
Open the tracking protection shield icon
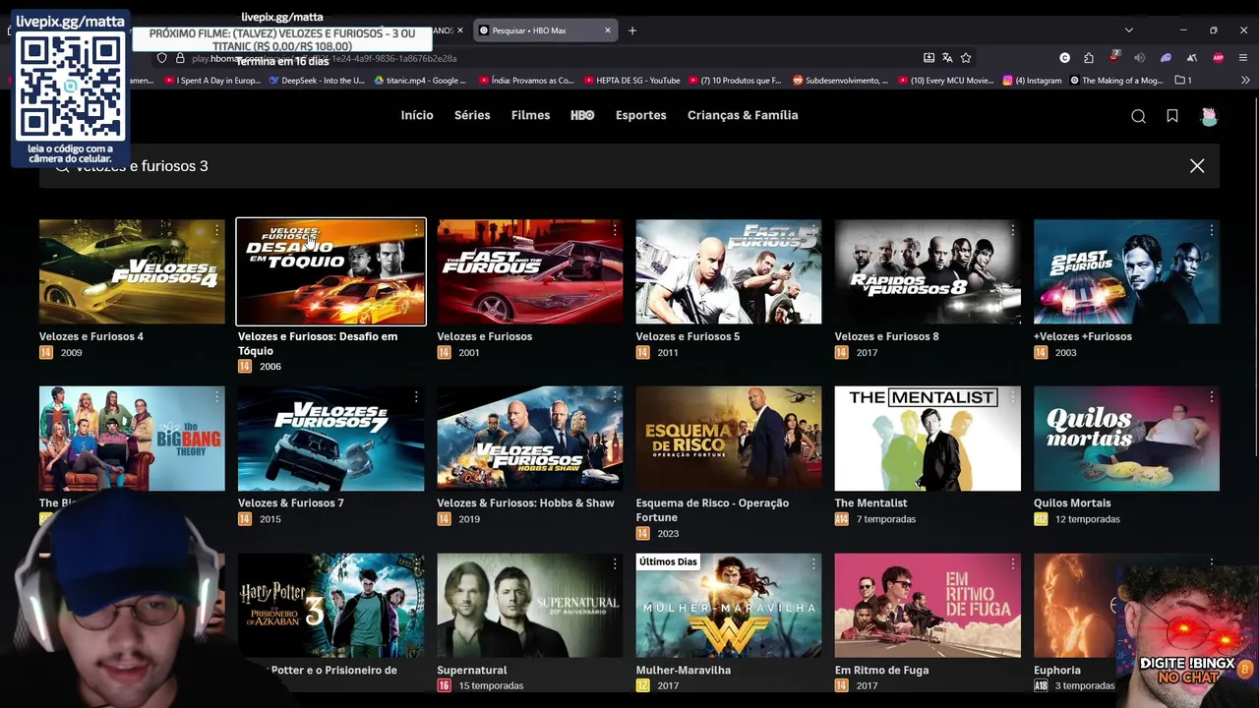click(162, 58)
